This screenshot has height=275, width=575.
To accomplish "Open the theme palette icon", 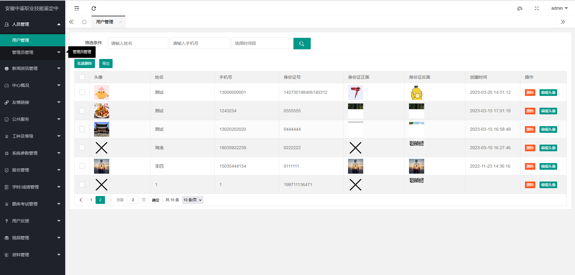I will tap(520, 8).
